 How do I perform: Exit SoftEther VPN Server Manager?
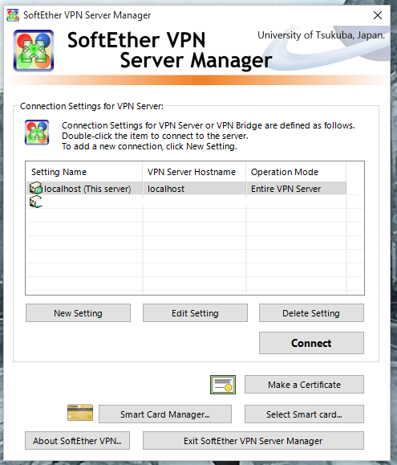tap(253, 441)
